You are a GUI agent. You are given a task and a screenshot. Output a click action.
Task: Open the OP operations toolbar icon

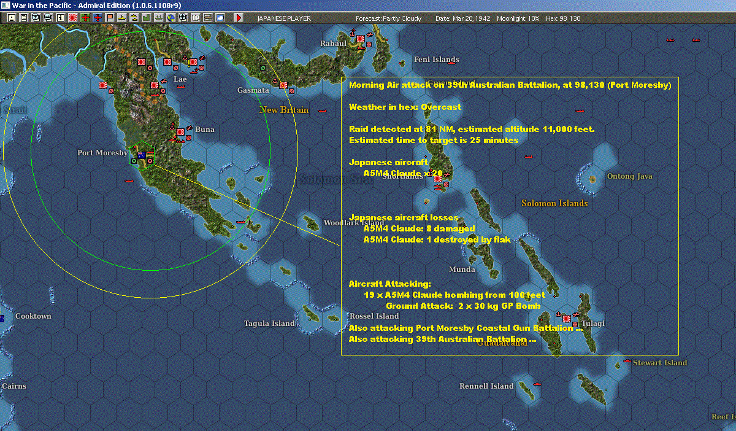click(195, 18)
